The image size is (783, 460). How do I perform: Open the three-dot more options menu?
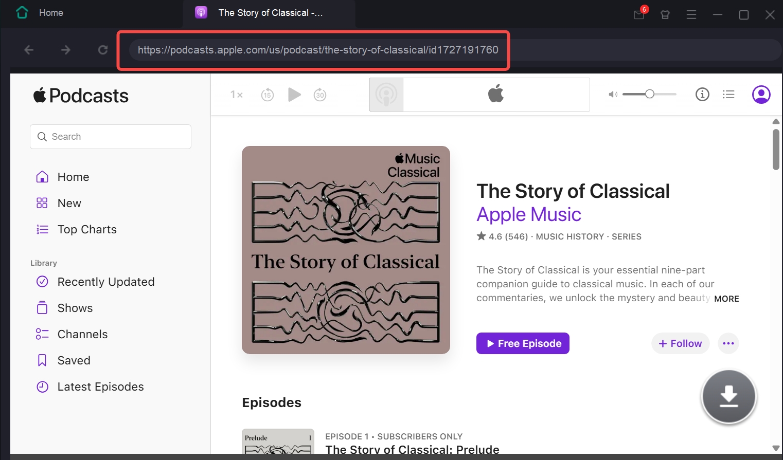pyautogui.click(x=728, y=343)
